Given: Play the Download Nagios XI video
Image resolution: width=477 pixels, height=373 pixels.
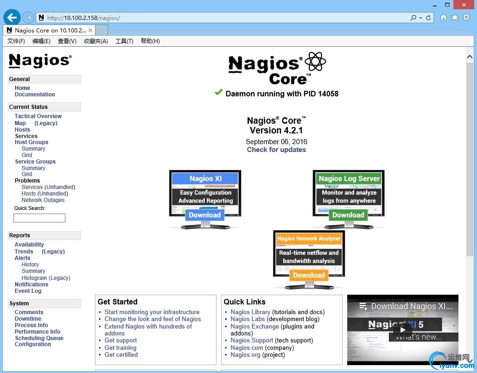Looking at the screenshot, I should coord(403,330).
